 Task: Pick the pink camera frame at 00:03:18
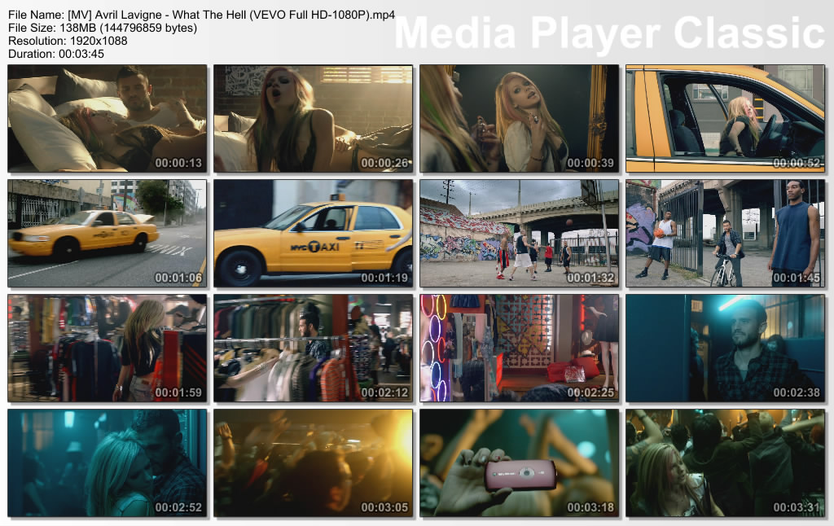coord(519,463)
